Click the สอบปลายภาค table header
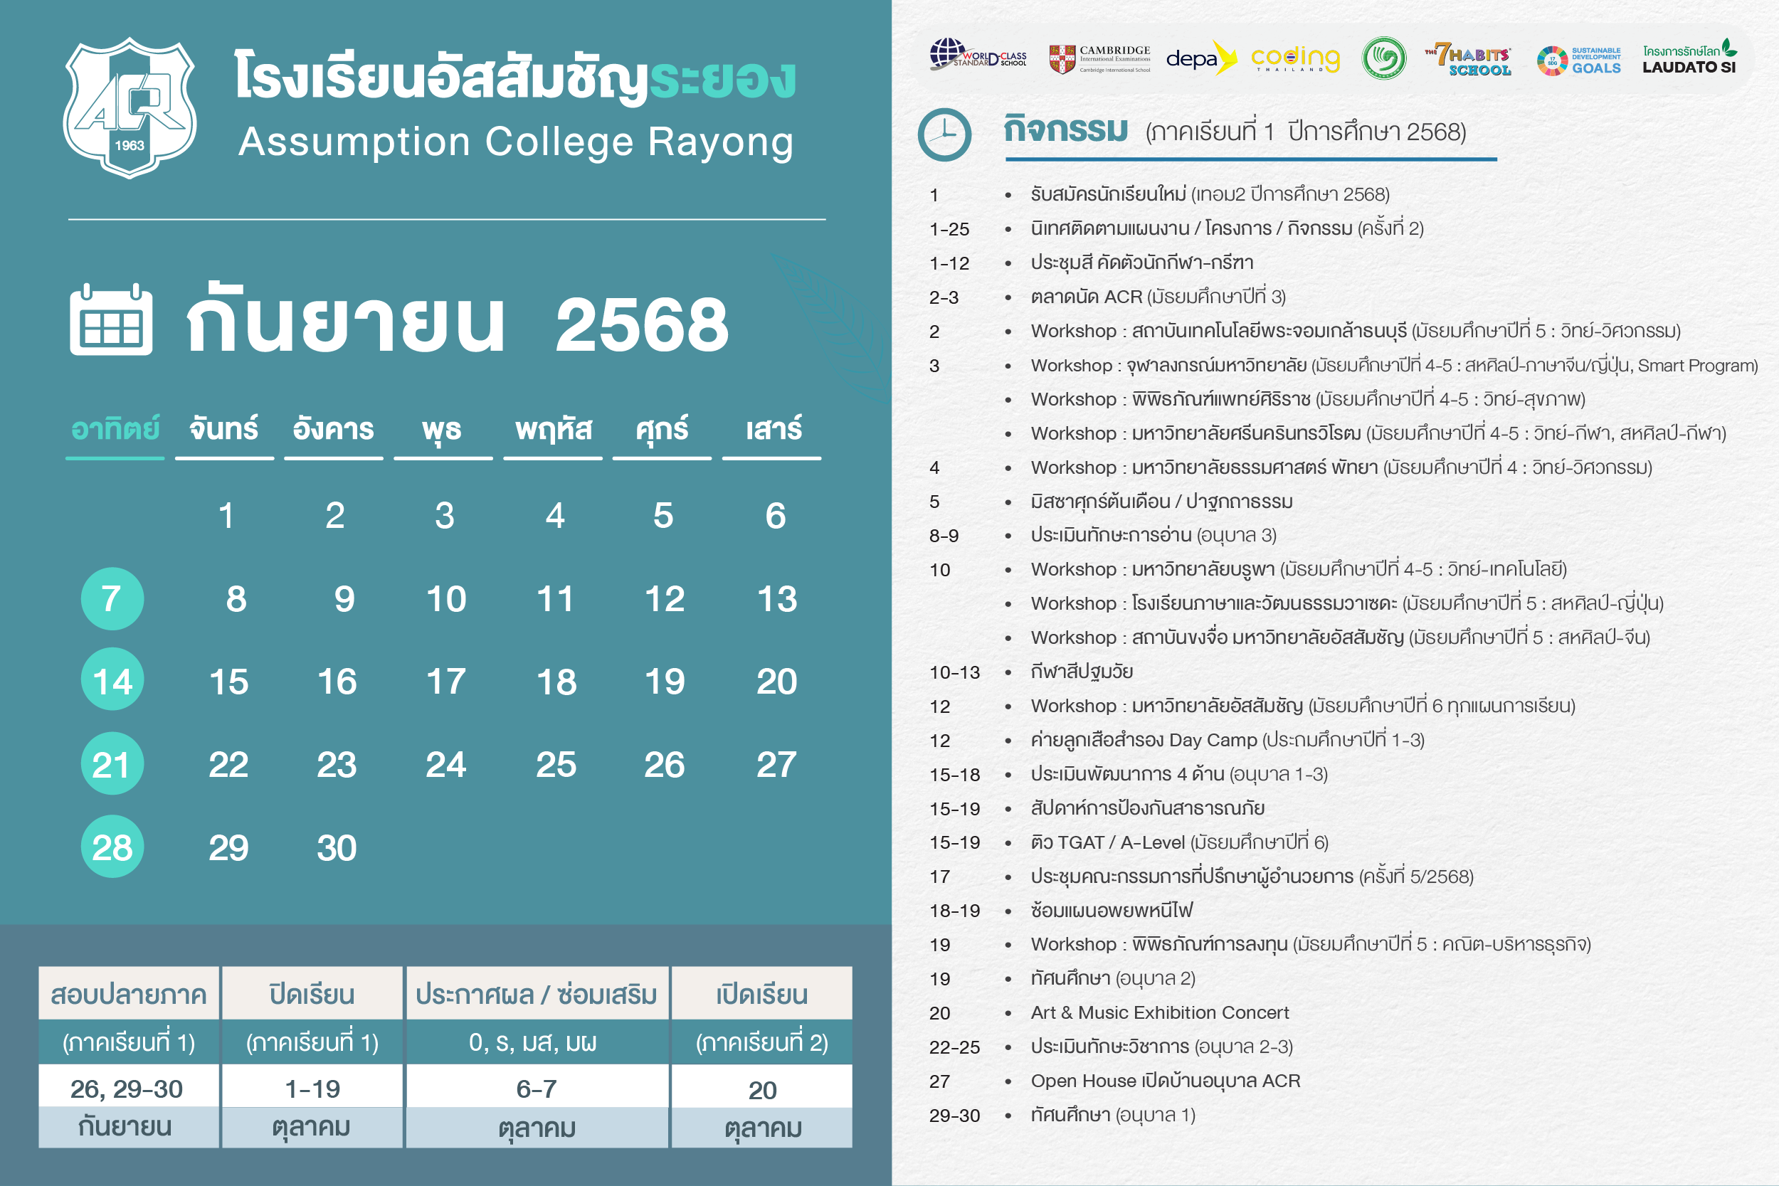The width and height of the screenshot is (1779, 1186). pyautogui.click(x=129, y=993)
